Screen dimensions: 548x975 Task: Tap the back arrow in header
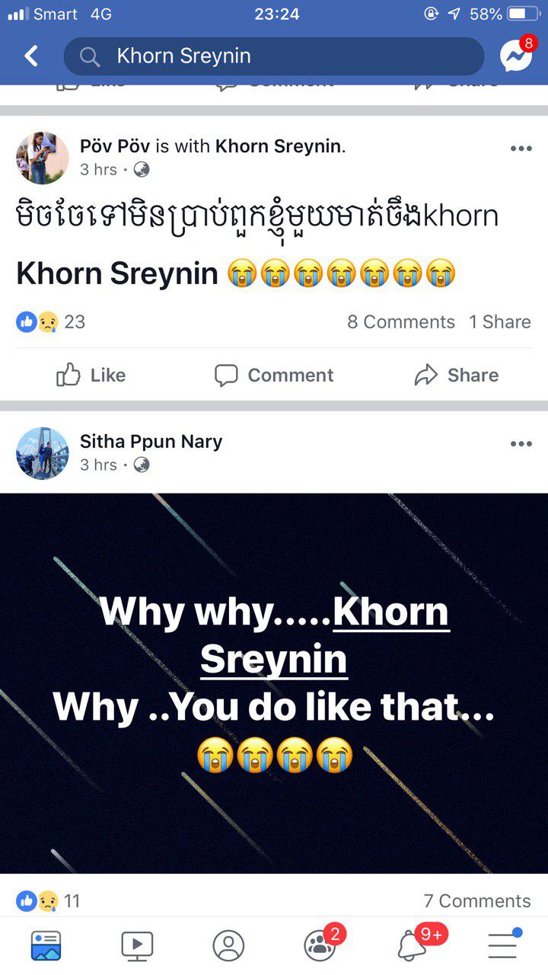pos(31,56)
